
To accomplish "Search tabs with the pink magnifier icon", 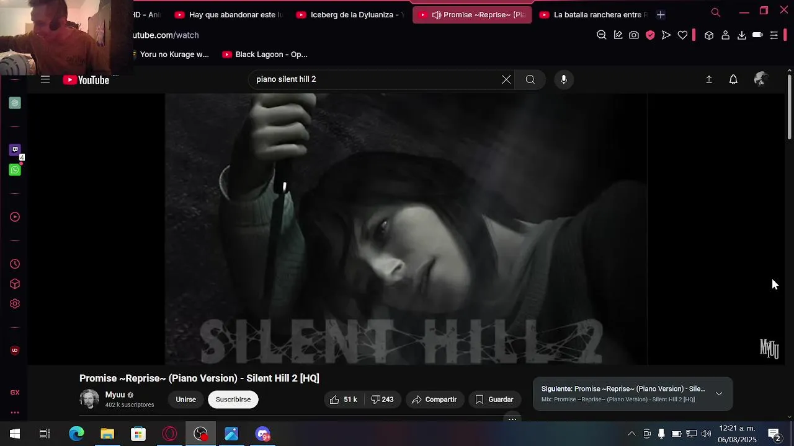I will (x=716, y=12).
